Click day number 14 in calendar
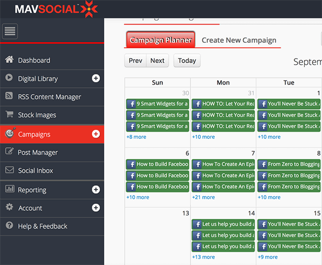The width and height of the screenshot is (322, 265). [x=251, y=214]
